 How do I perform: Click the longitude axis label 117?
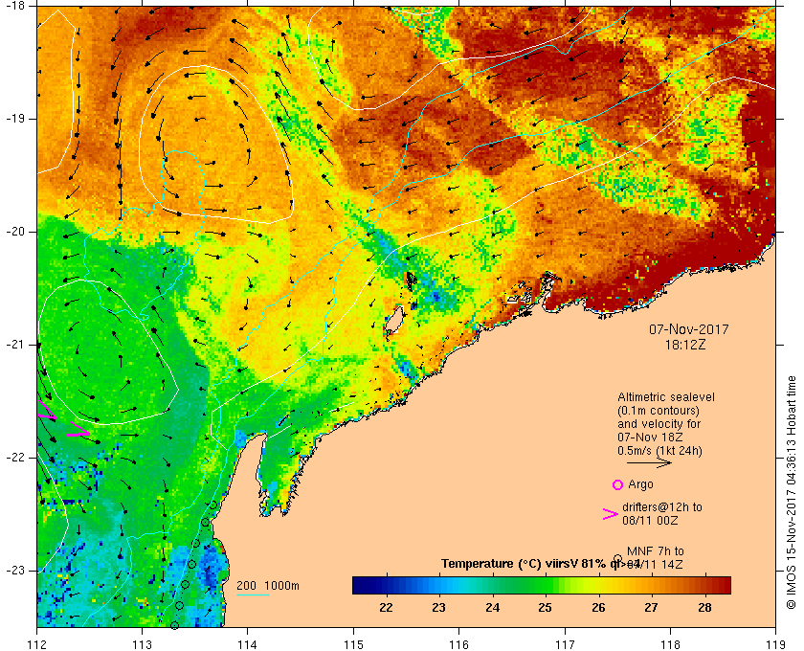[565, 644]
